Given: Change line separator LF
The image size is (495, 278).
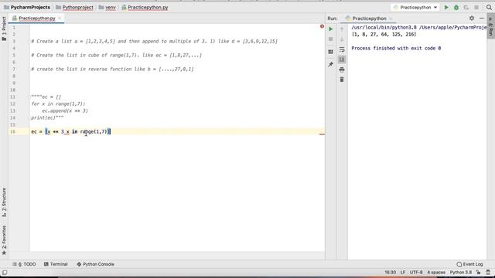Looking at the screenshot, I should click(403, 273).
